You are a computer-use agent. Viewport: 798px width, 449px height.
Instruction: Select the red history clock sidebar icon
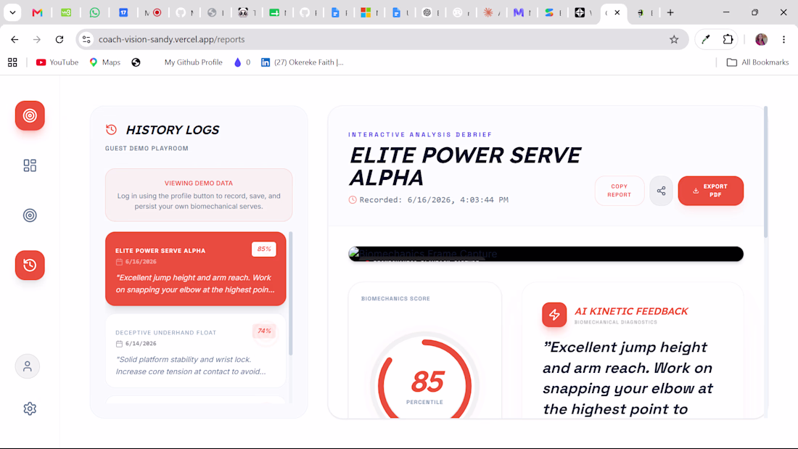pos(30,265)
